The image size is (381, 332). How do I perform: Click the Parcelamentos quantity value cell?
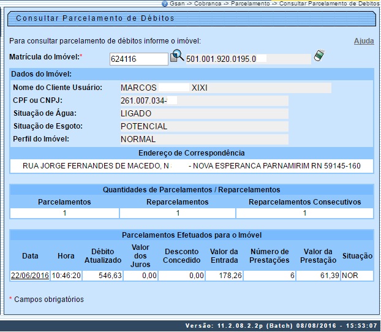click(x=64, y=213)
